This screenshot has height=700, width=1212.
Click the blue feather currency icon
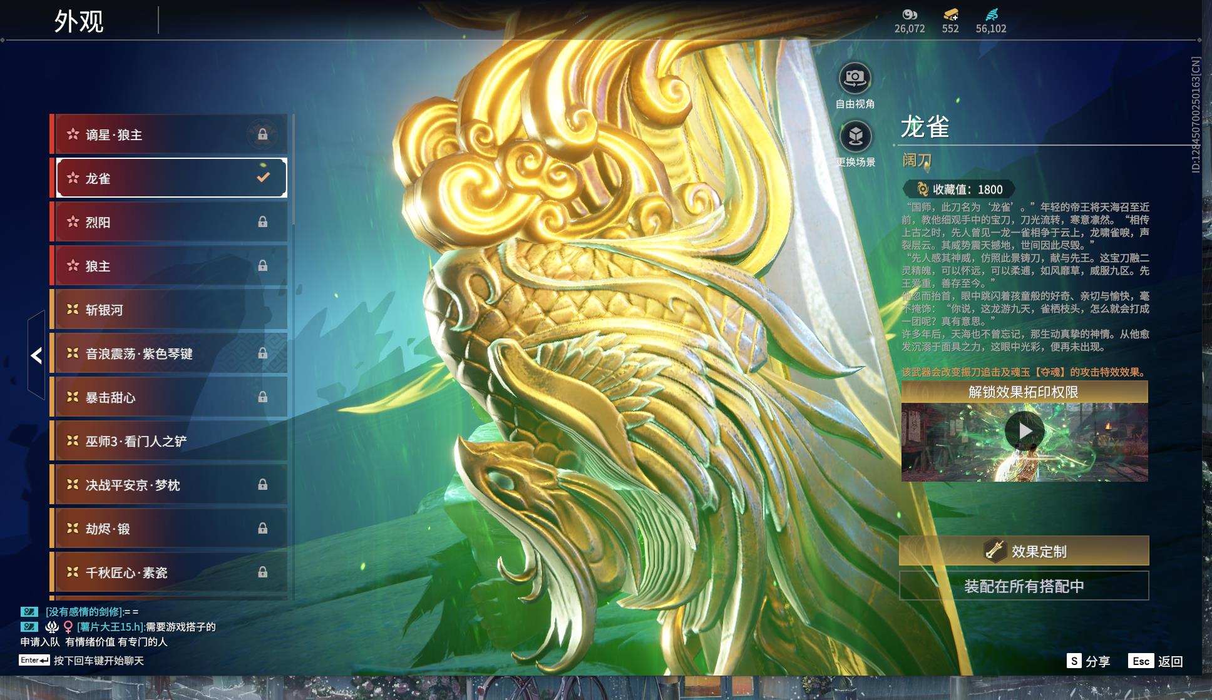click(991, 14)
